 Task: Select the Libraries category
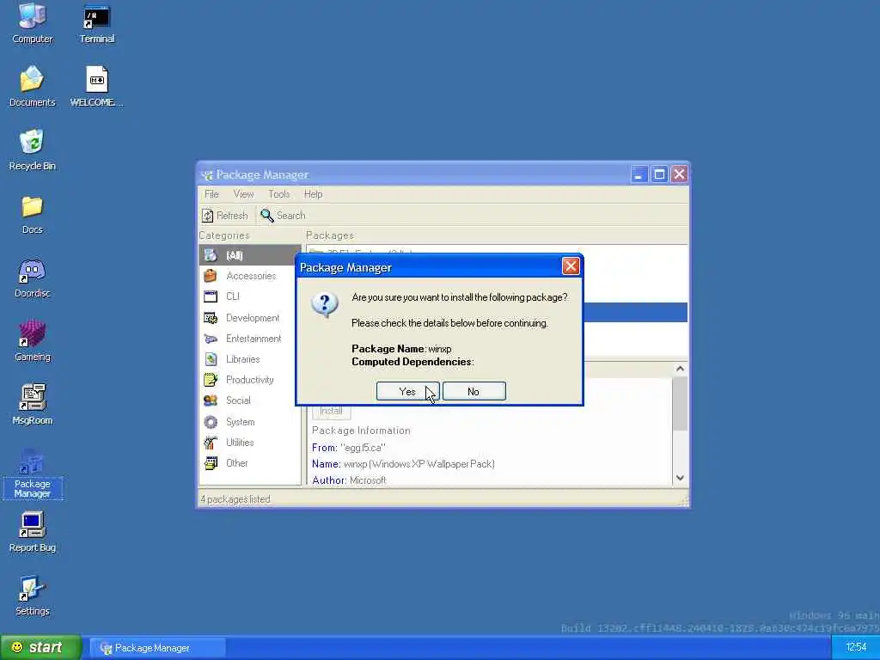click(250, 359)
